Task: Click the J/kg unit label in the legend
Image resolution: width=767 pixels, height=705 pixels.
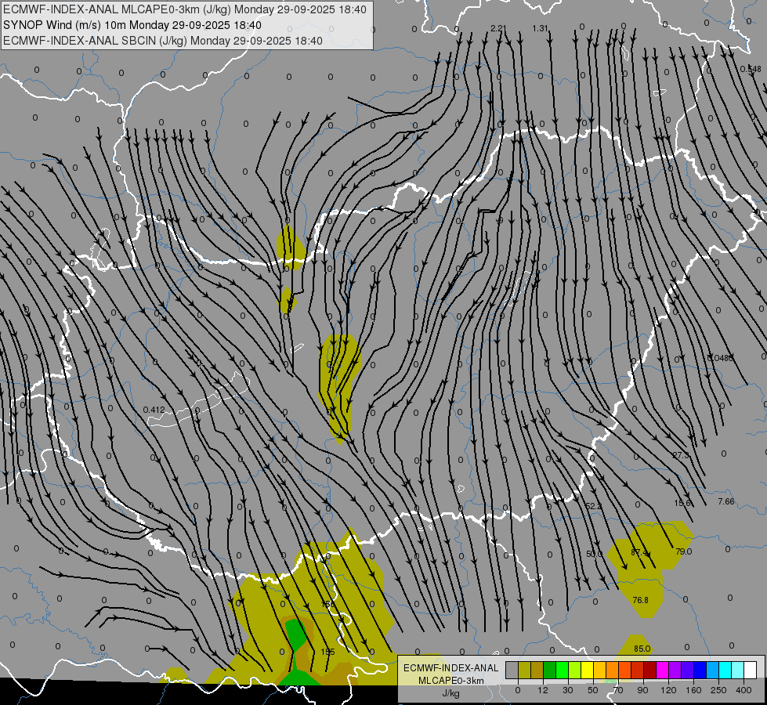Action: click(451, 693)
